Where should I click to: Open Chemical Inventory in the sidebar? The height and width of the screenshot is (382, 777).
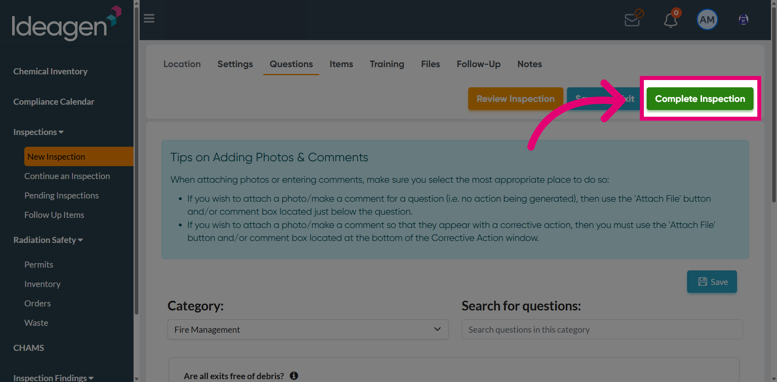(51, 72)
